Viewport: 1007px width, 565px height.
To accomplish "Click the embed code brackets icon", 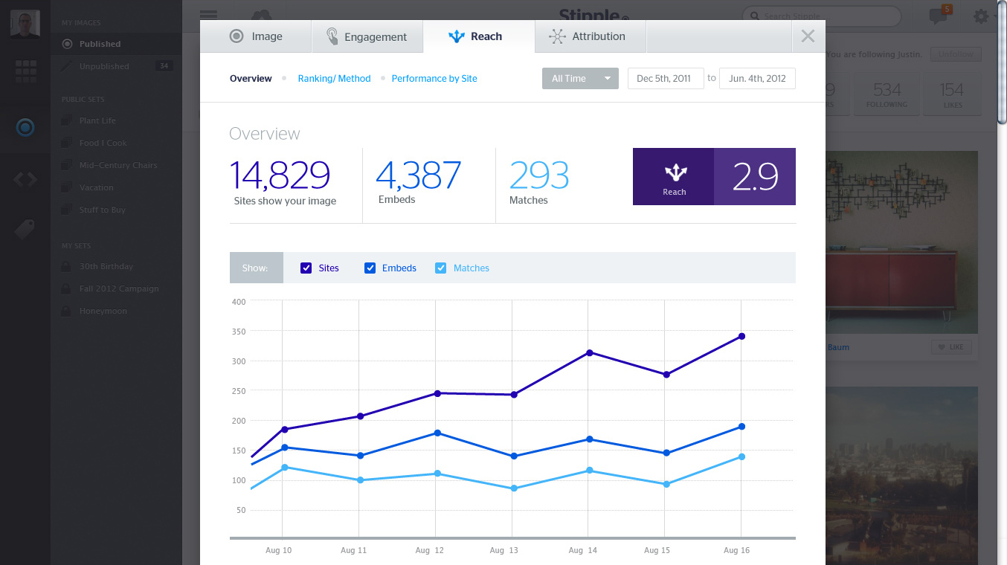I will 25,179.
